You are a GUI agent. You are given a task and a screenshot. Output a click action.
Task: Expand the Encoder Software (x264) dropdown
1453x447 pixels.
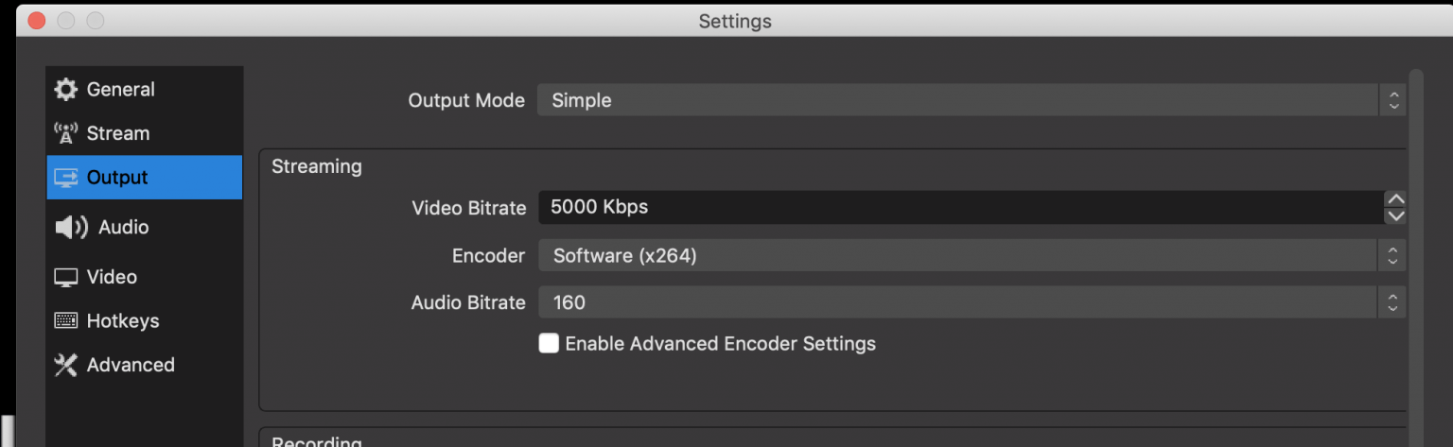pos(972,255)
